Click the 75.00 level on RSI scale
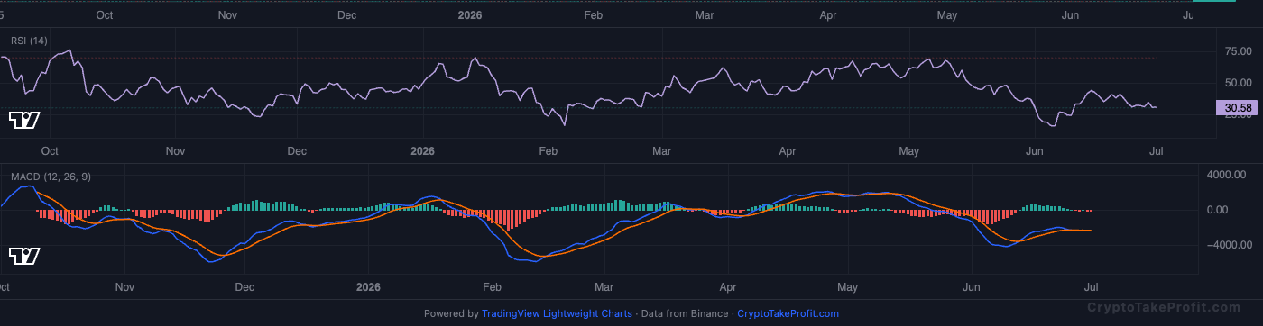The image size is (1263, 326). tap(1238, 51)
